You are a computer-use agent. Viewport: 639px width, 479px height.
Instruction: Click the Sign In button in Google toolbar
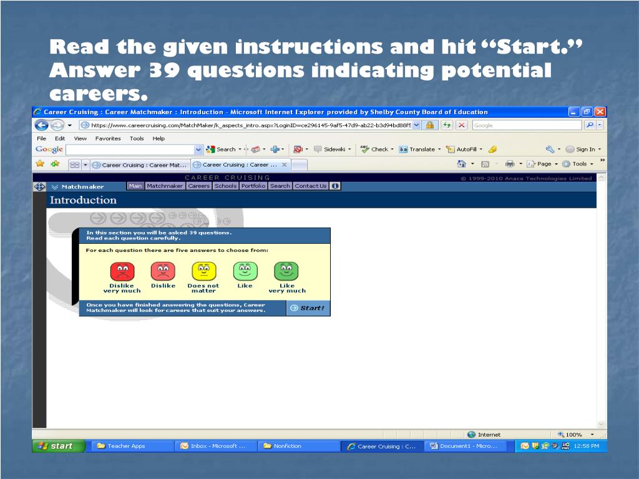pos(583,149)
